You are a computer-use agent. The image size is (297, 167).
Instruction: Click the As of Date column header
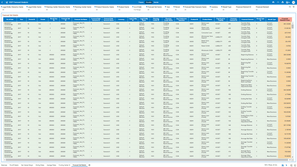[x=10, y=19]
